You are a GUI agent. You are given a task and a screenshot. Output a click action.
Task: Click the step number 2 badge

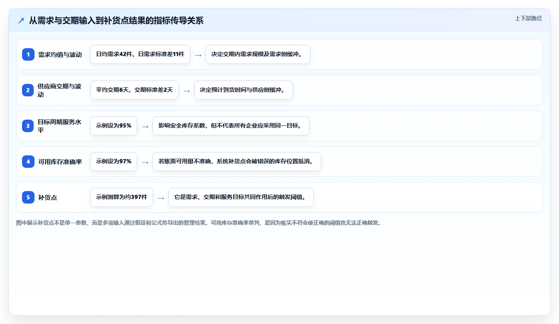[28, 90]
